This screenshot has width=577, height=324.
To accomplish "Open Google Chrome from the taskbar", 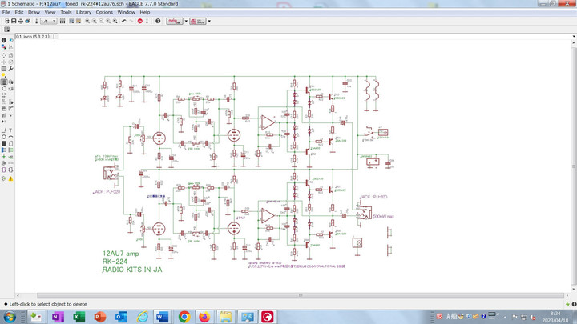I will 184,317.
